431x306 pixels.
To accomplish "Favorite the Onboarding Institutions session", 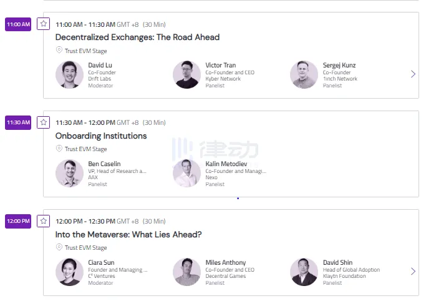I will (44, 122).
